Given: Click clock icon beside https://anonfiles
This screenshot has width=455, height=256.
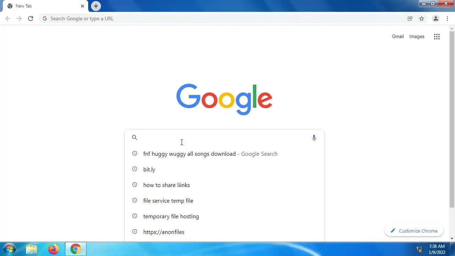Looking at the screenshot, I should (x=135, y=232).
